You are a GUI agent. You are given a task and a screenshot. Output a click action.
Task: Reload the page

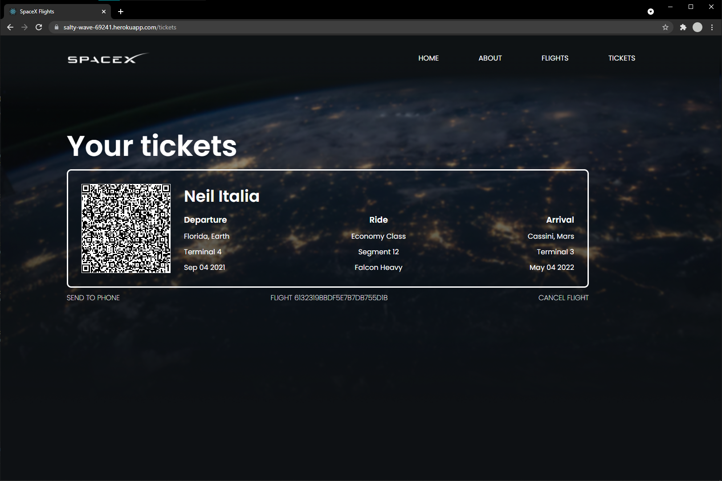pos(39,27)
